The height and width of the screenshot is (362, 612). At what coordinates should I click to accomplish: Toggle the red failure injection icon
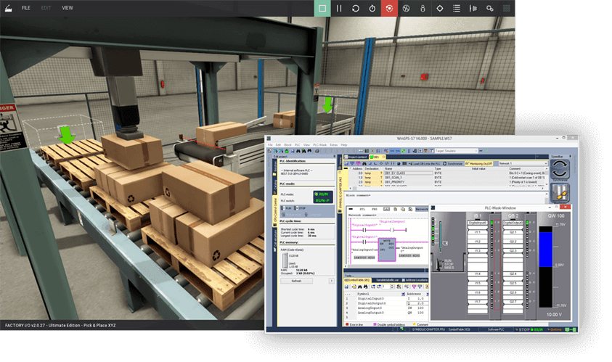click(x=389, y=8)
